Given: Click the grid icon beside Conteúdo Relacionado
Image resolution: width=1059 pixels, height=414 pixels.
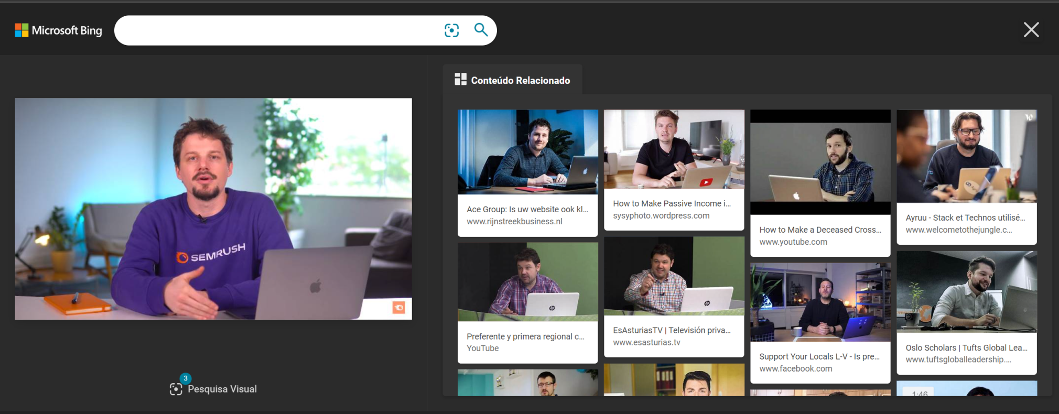Looking at the screenshot, I should pyautogui.click(x=460, y=79).
